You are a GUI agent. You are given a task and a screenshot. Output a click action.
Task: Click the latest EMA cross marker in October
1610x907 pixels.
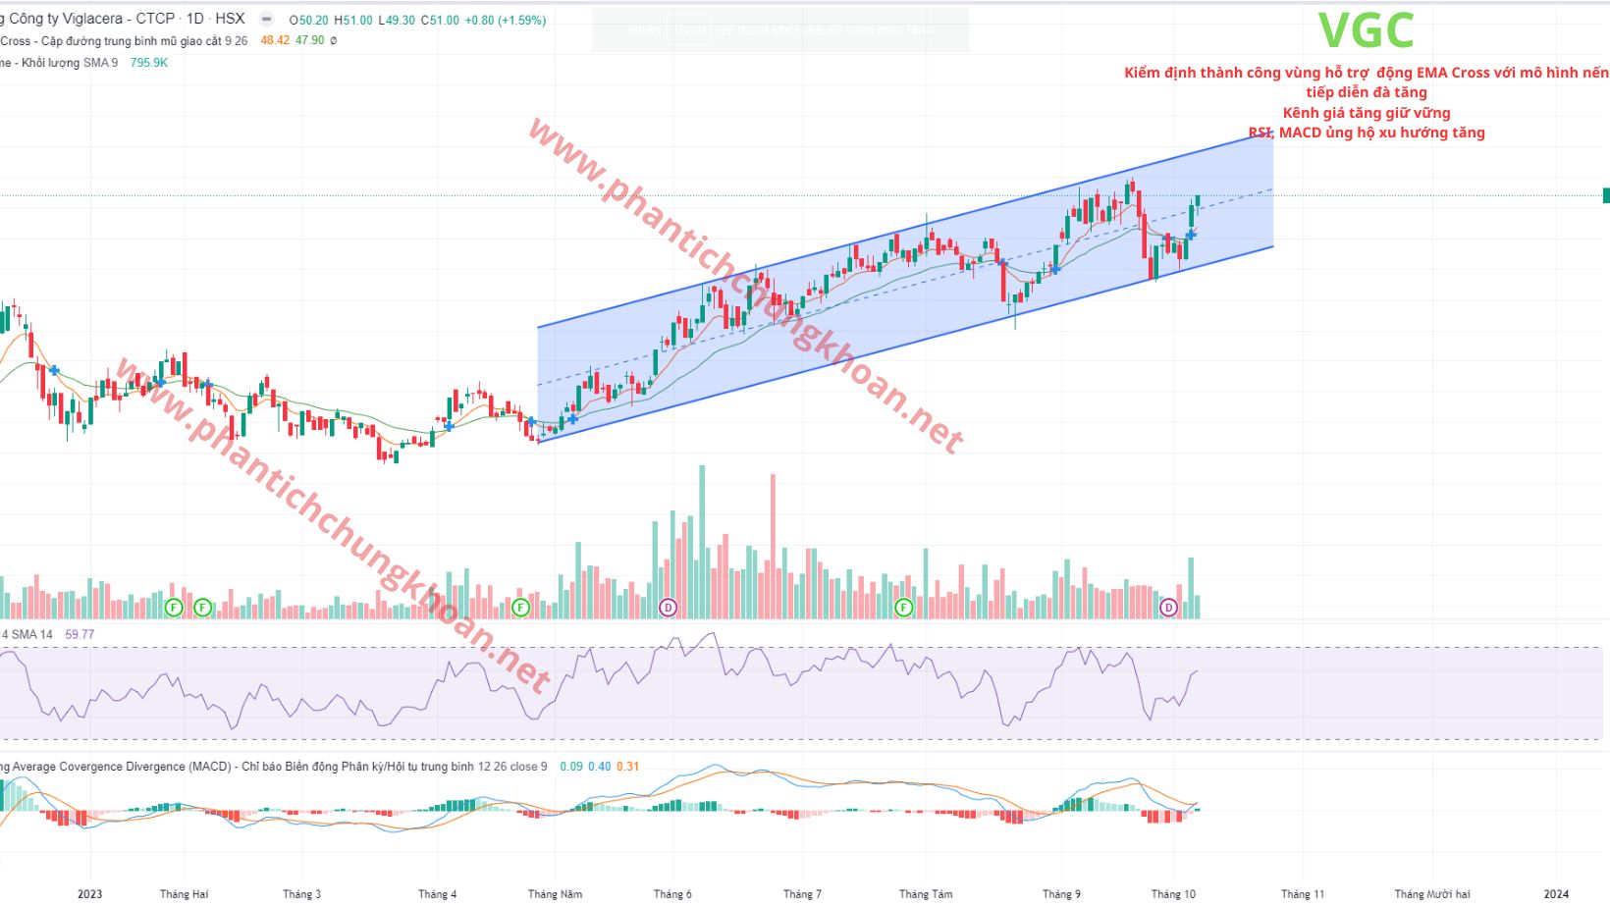point(1191,235)
